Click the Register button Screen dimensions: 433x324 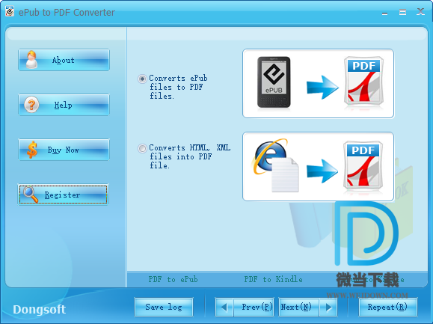pos(64,195)
